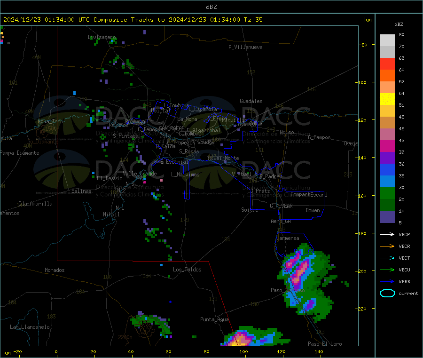This screenshot has height=358, width=423.
Task: Click the 'VBCP' legend label
Action: point(404,235)
